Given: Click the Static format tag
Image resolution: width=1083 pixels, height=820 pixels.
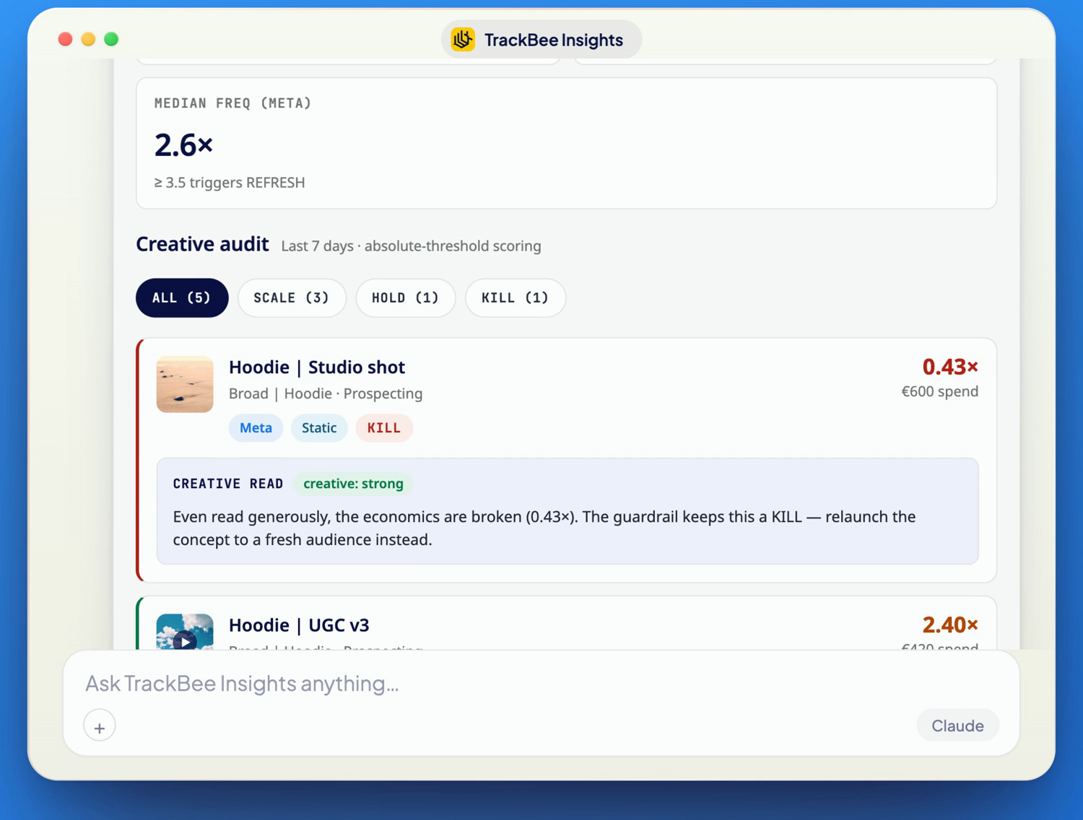Looking at the screenshot, I should click(319, 428).
